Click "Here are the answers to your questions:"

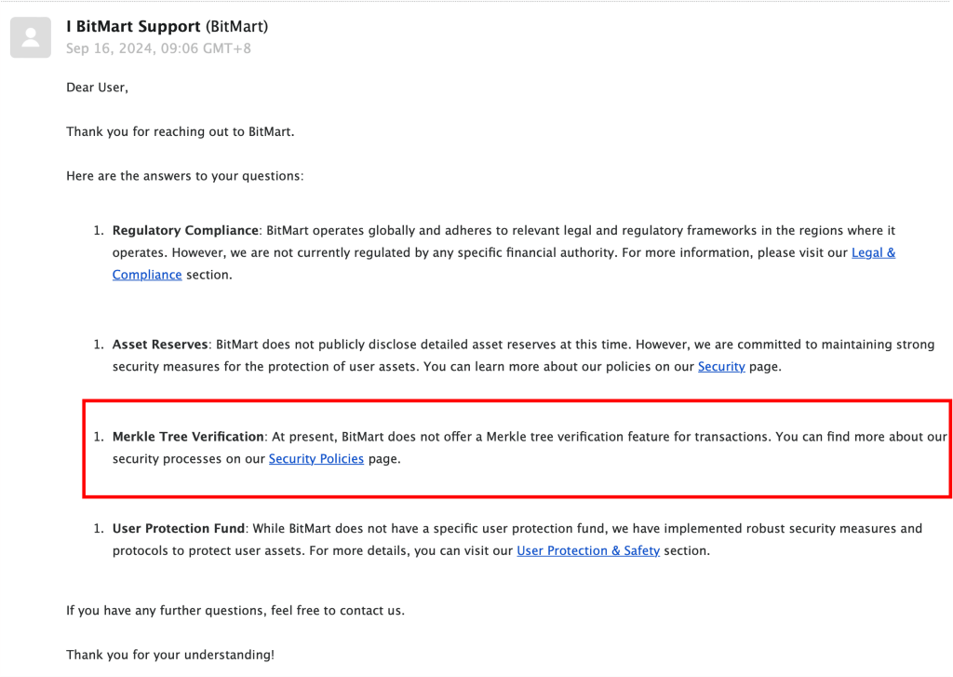click(185, 176)
